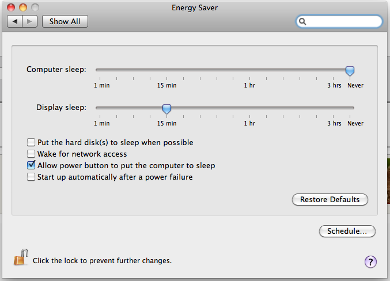Click the 'Display sleep:' label
The height and width of the screenshot is (281, 390).
point(62,108)
